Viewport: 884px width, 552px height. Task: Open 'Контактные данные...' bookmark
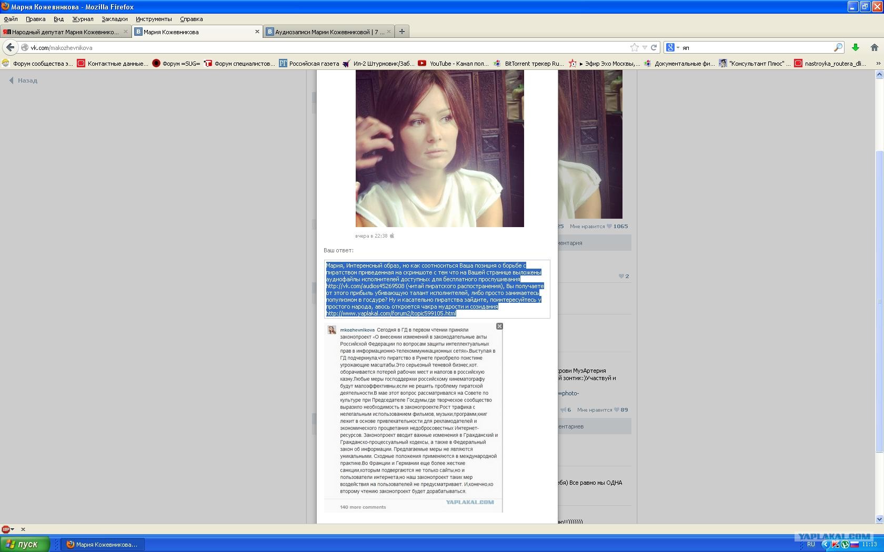(113, 63)
